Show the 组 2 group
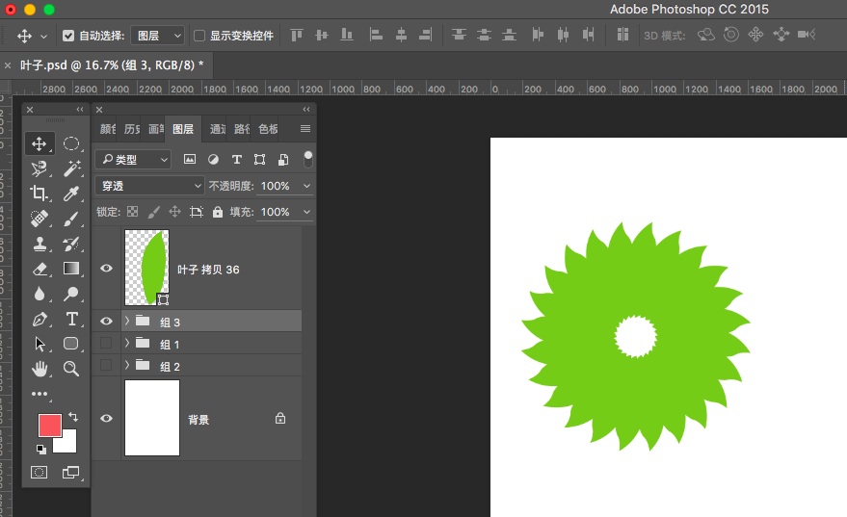This screenshot has height=517, width=847. 106,365
